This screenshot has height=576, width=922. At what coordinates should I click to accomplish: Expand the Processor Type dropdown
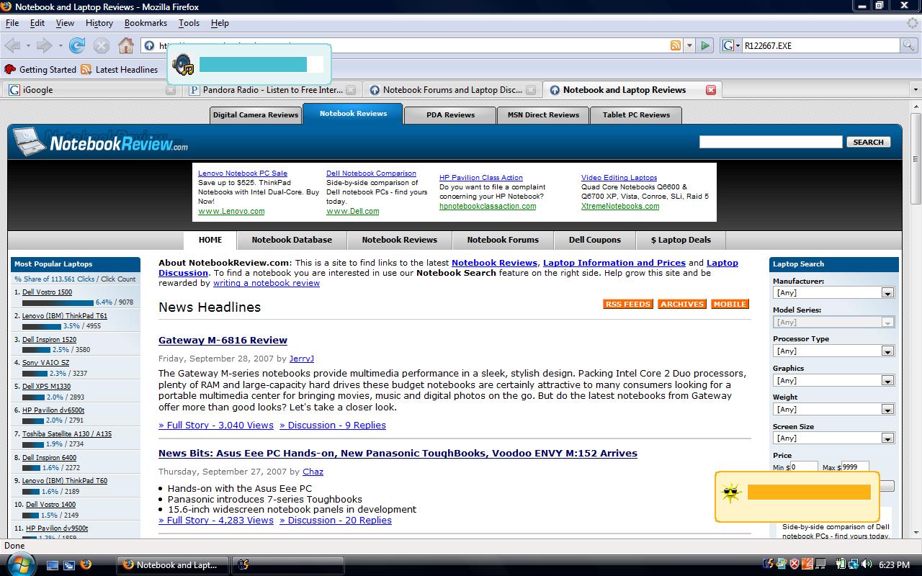[887, 351]
